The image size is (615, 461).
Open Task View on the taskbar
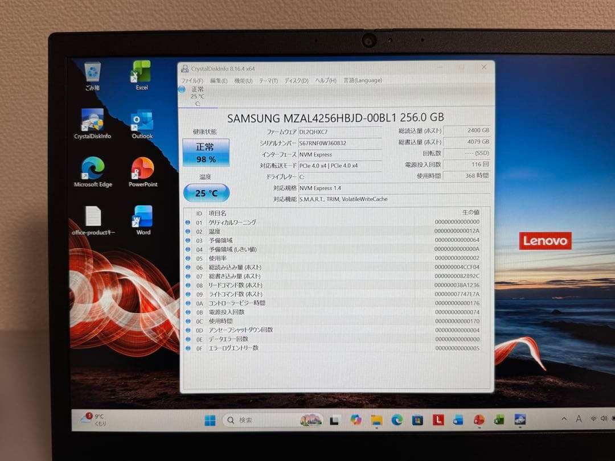334,420
